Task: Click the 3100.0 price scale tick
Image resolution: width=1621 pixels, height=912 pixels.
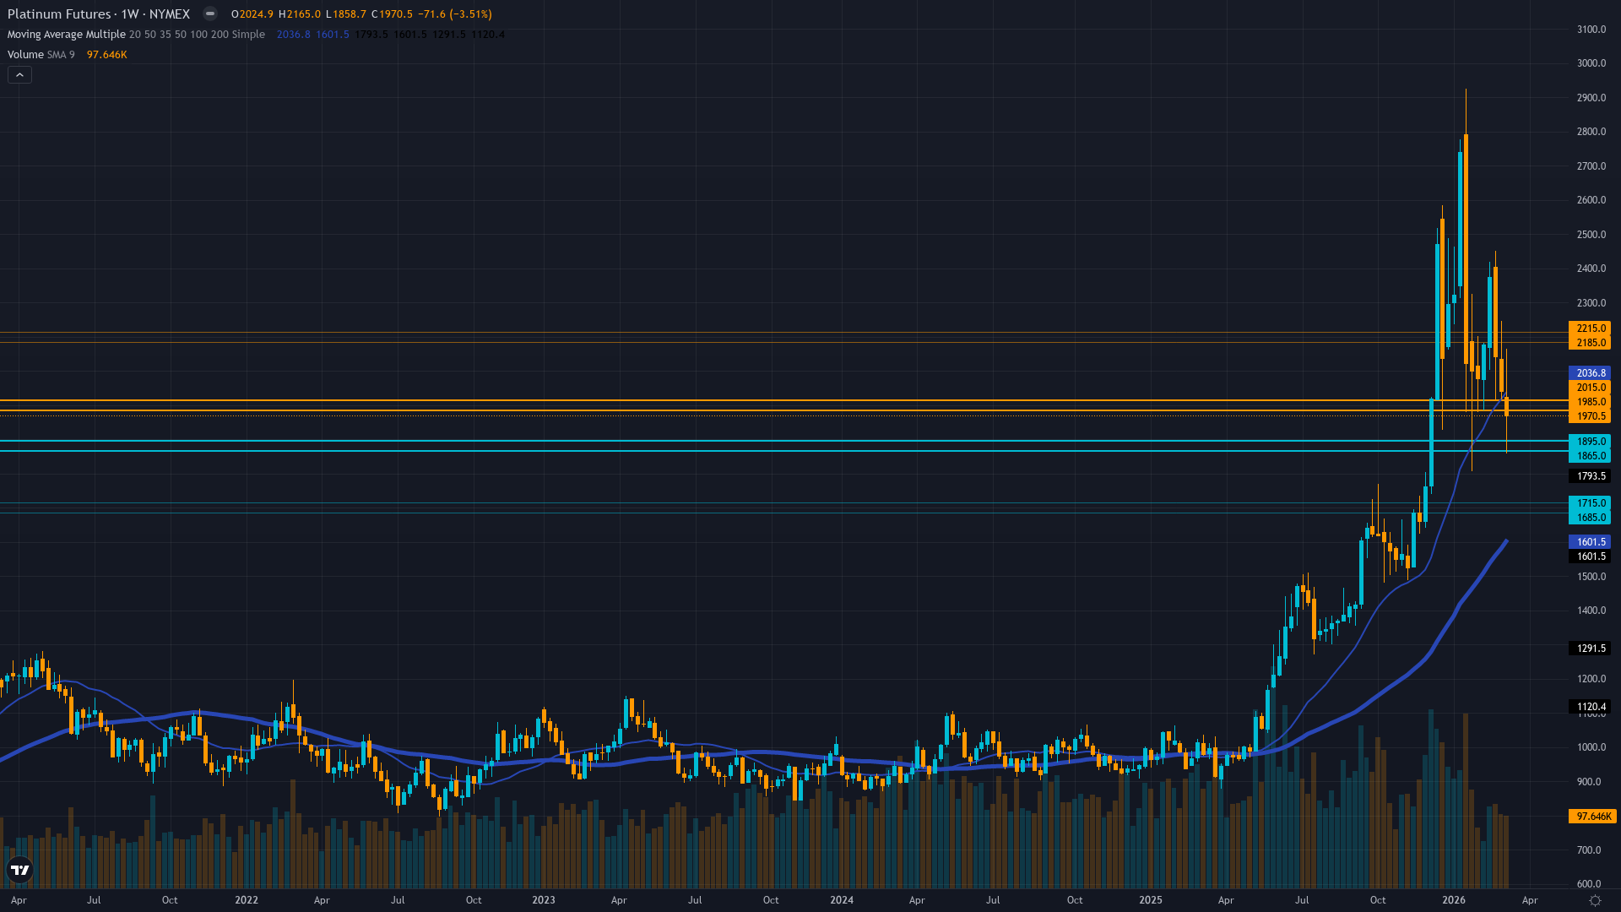Action: tap(1591, 30)
